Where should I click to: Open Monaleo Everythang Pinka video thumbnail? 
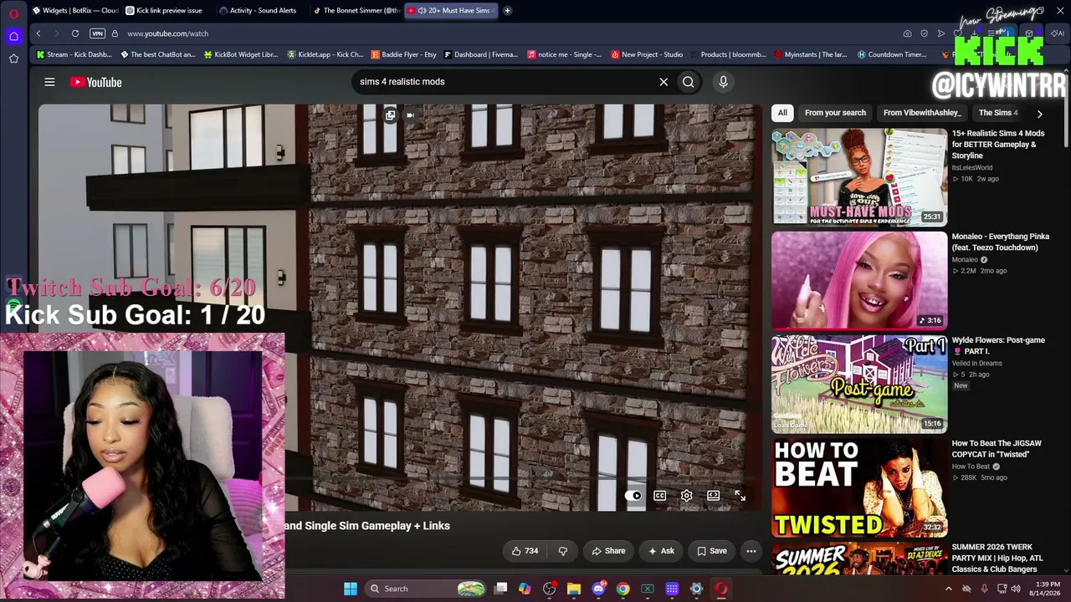(859, 280)
